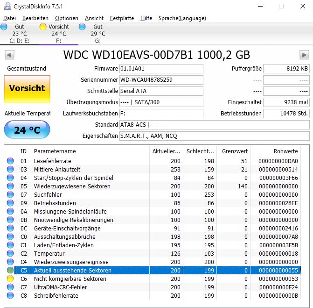Screen dimensions: 313x308
Task: Click the status orb for 03 Mittlere Anlaufzeit
Action: [x=10, y=169]
